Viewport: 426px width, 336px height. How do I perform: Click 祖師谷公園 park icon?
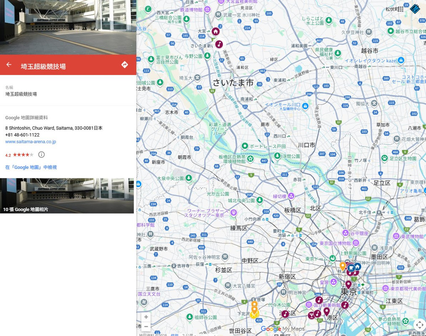[190, 316]
